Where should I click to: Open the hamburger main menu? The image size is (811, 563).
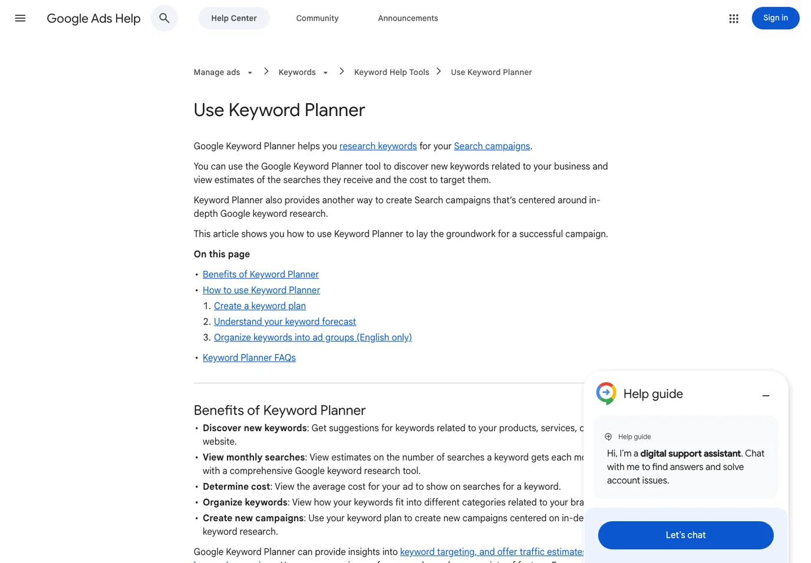[20, 18]
